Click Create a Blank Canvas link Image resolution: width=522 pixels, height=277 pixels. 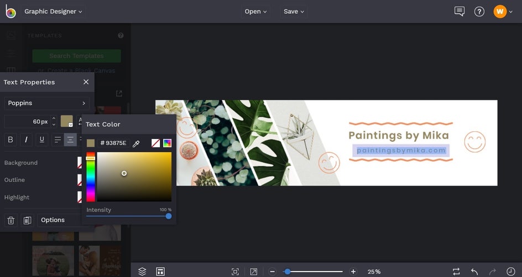pos(76,71)
